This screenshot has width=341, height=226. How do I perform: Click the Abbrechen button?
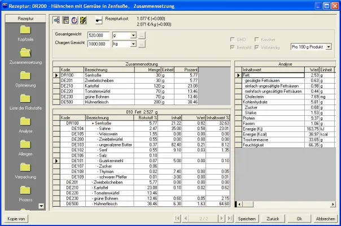pyautogui.click(x=325, y=218)
